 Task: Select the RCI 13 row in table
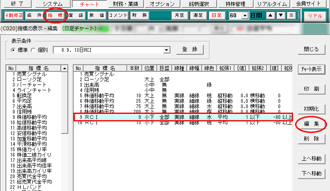point(183,122)
